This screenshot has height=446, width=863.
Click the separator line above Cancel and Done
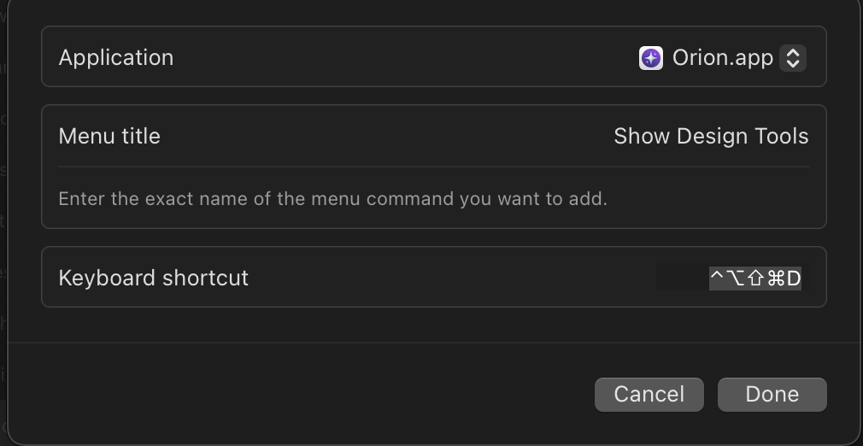coord(435,343)
